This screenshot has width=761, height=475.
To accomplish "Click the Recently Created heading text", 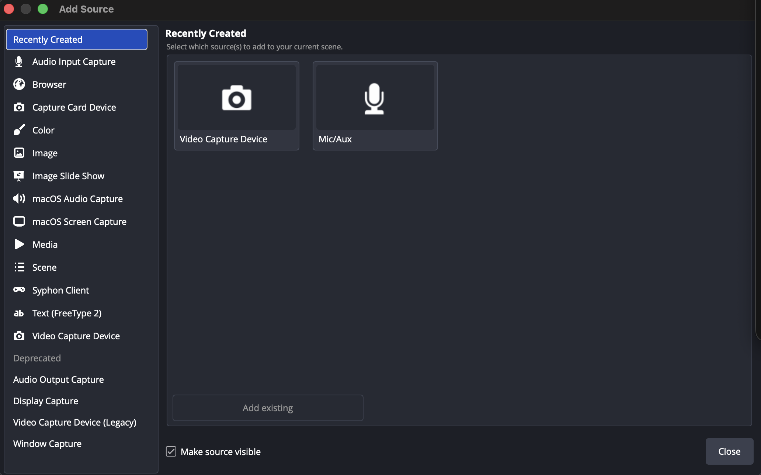I will point(206,33).
